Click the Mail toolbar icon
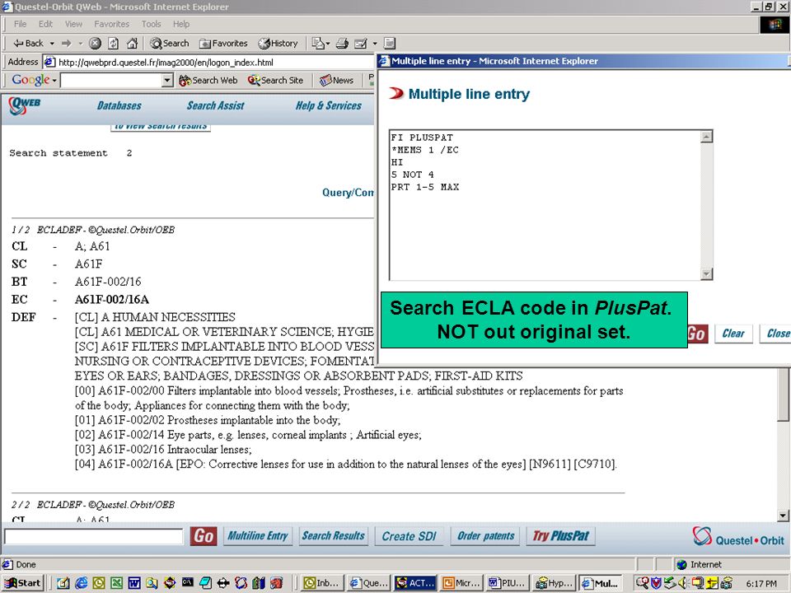 318,44
